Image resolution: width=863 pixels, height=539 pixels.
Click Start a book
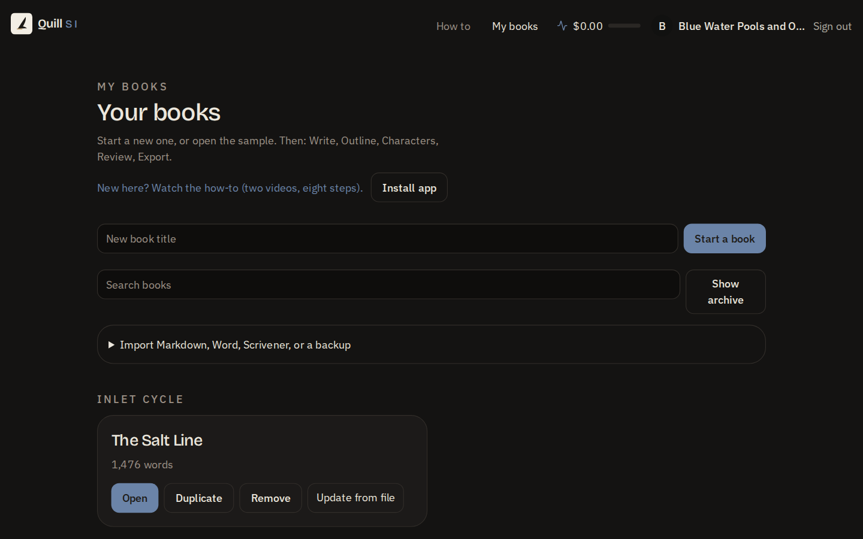[725, 239]
